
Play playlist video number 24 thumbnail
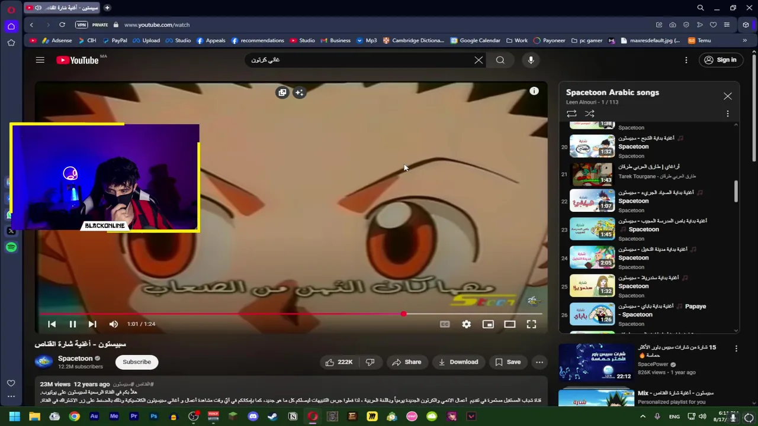click(x=592, y=257)
